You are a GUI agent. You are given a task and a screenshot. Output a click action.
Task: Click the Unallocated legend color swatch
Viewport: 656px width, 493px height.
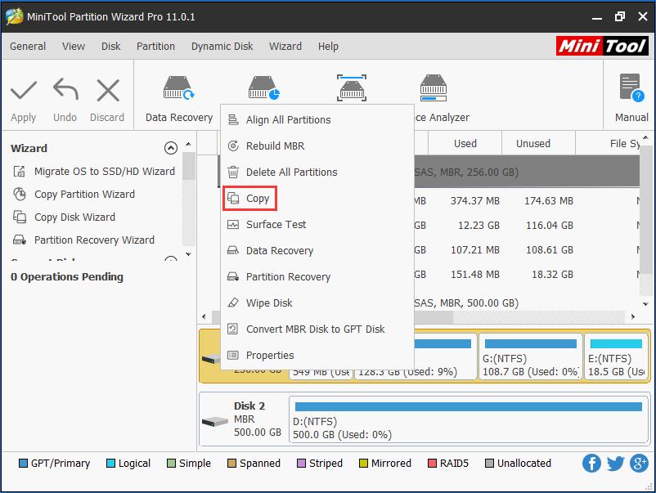(489, 464)
